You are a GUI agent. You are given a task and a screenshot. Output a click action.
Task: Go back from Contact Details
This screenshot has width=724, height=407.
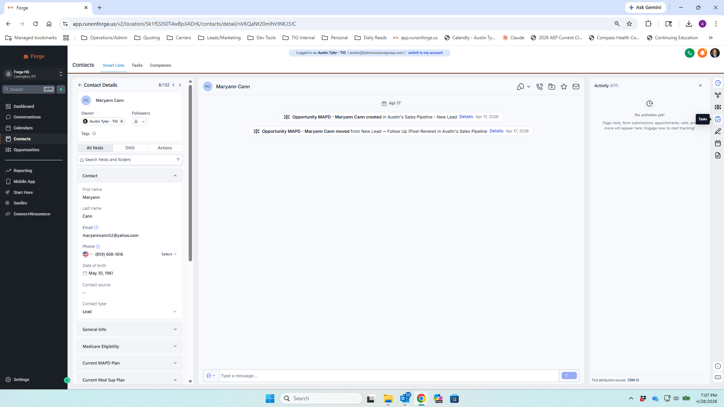point(80,85)
